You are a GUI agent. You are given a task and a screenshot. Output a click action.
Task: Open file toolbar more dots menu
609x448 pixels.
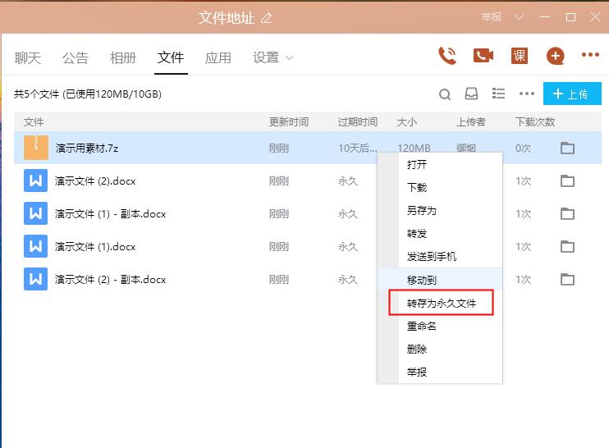527,94
